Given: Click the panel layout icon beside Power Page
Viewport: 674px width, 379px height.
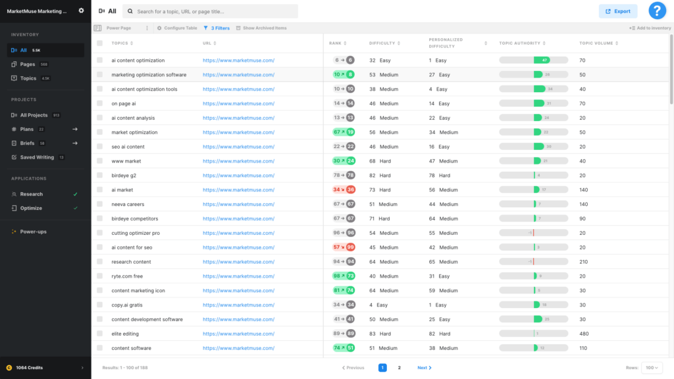Looking at the screenshot, I should (97, 28).
